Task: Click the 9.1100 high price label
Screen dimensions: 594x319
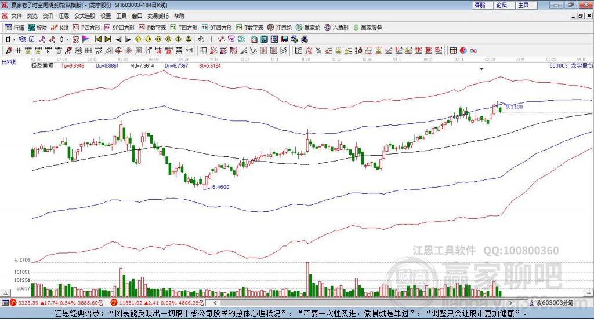Action: (514, 107)
